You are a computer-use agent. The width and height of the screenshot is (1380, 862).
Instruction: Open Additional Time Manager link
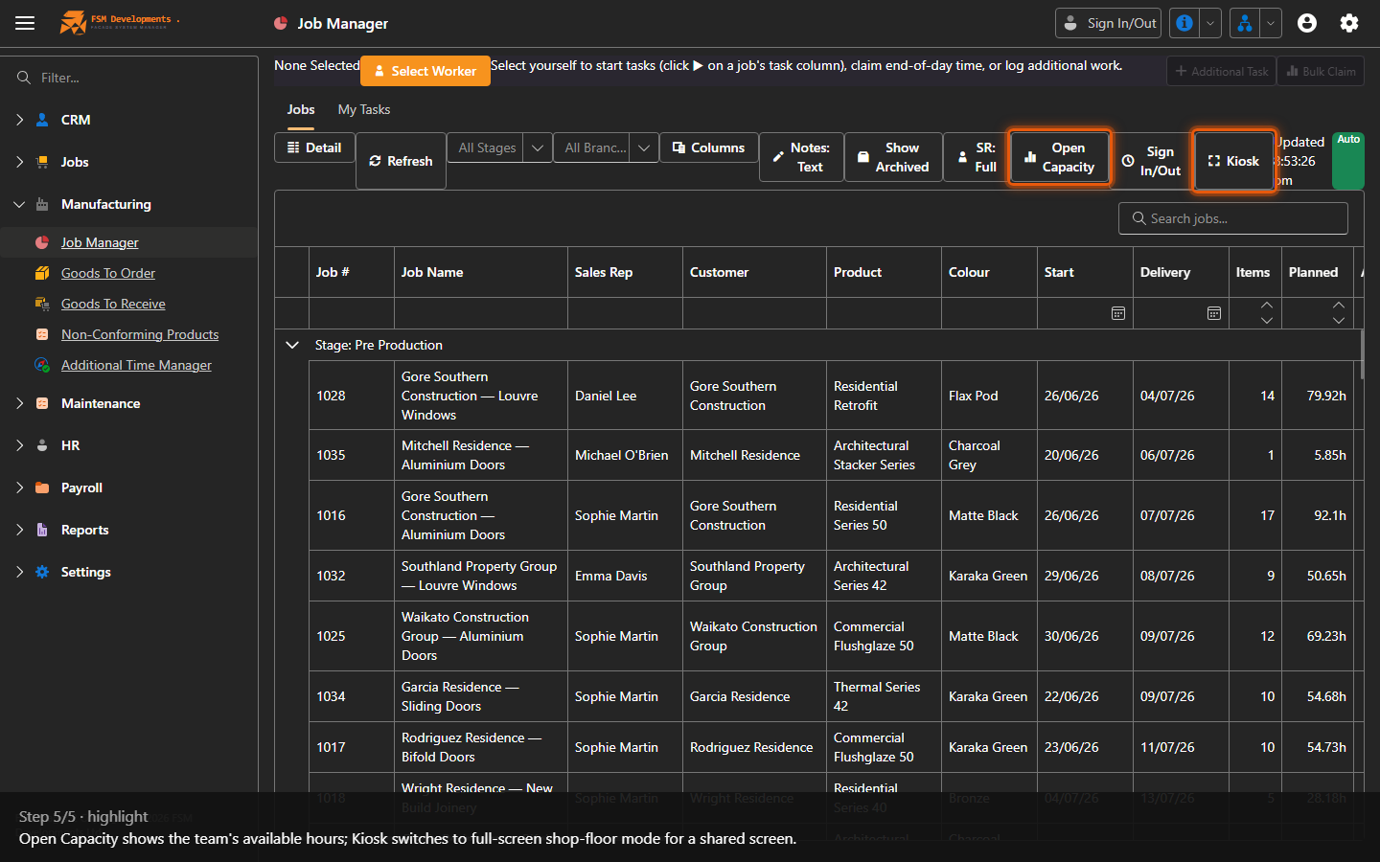click(136, 365)
